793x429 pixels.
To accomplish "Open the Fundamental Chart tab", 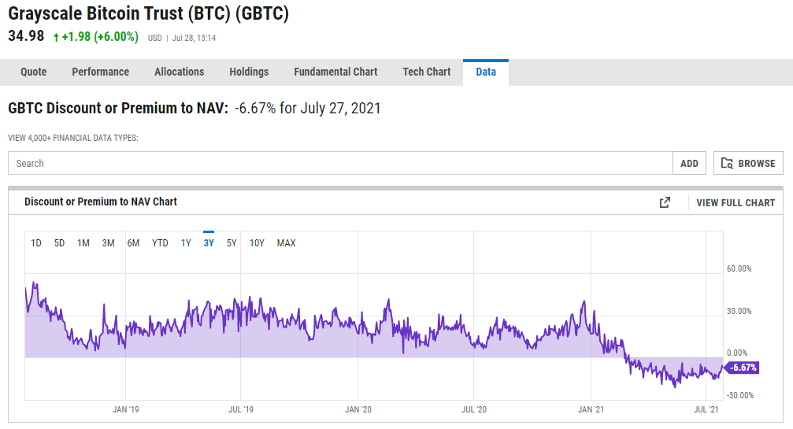I will (335, 72).
